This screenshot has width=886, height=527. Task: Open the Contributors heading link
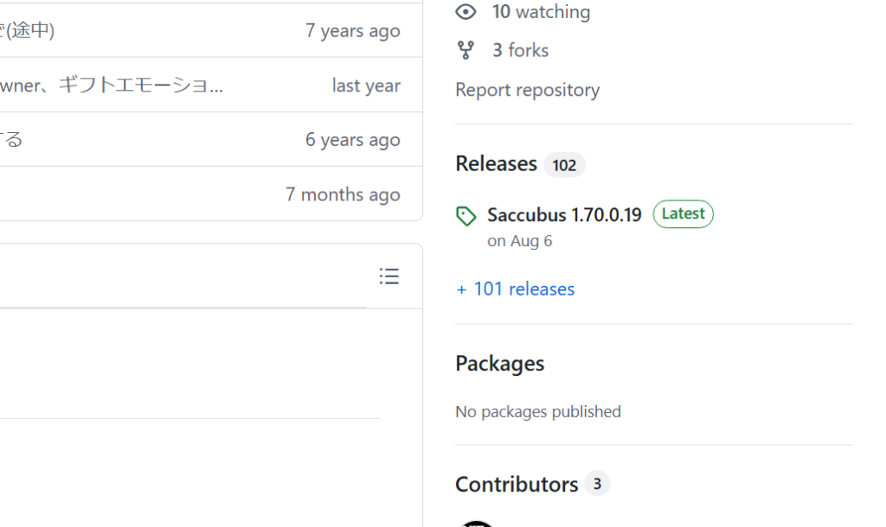tap(517, 485)
